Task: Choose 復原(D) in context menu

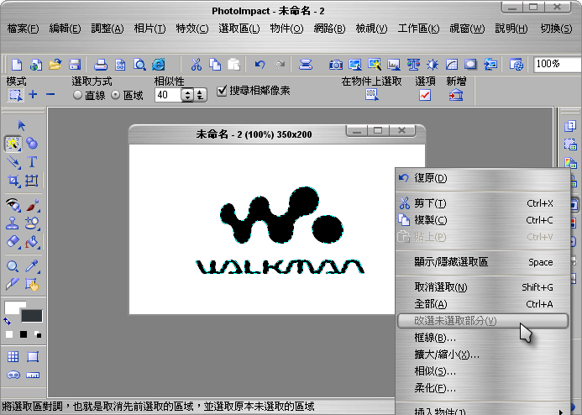Action: click(483, 178)
